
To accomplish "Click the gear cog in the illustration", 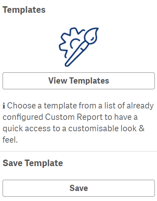I will click(x=70, y=42).
